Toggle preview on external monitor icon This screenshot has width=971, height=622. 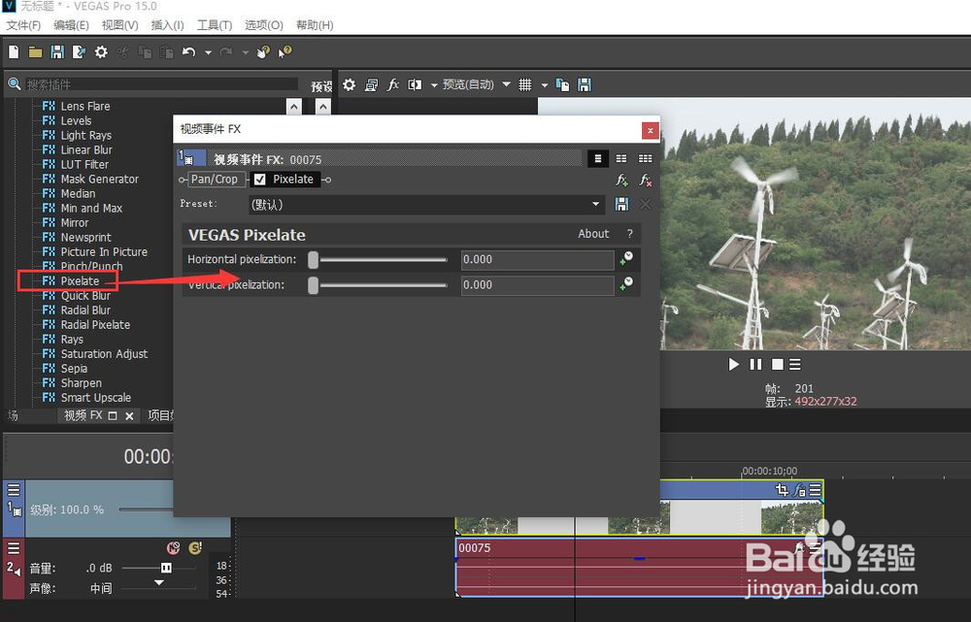pyautogui.click(x=371, y=84)
